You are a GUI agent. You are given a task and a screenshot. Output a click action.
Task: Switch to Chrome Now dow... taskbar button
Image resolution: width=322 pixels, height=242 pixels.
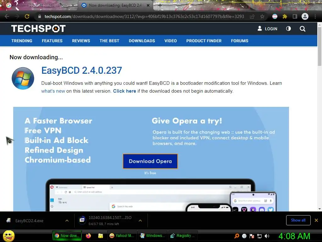[x=67, y=236]
